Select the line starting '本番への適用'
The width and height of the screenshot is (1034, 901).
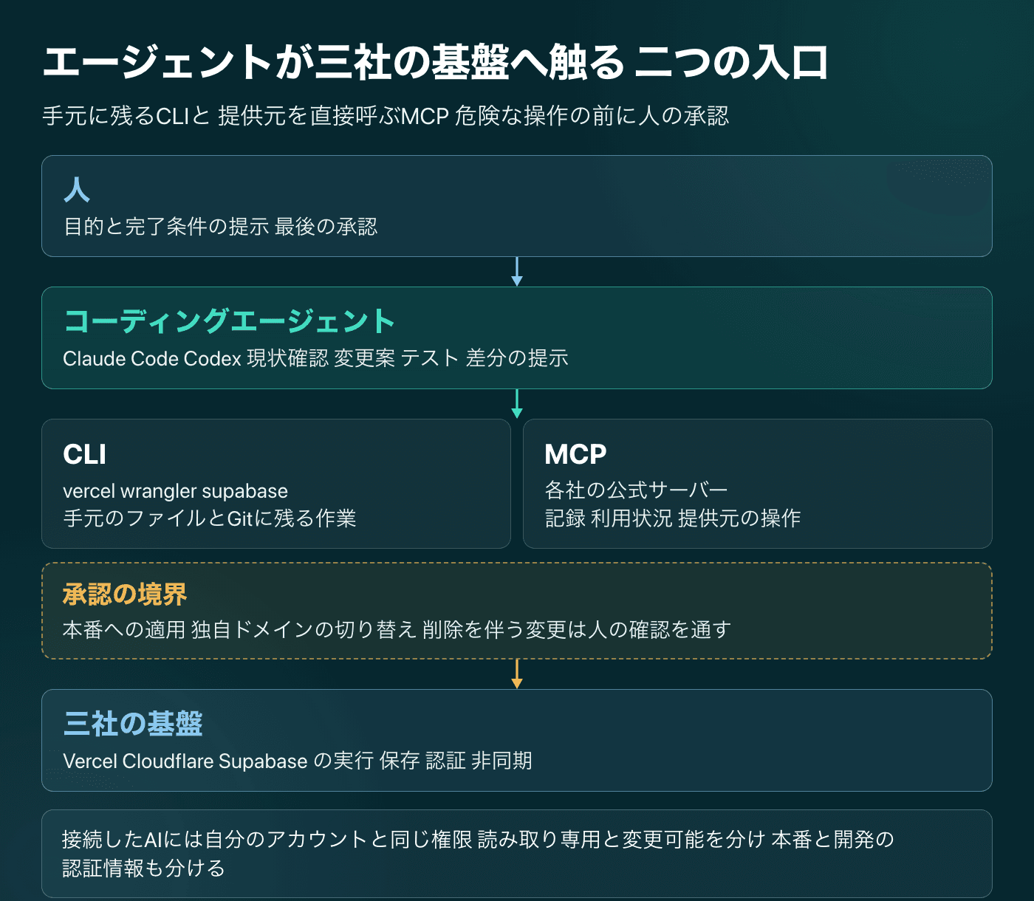pyautogui.click(x=397, y=630)
